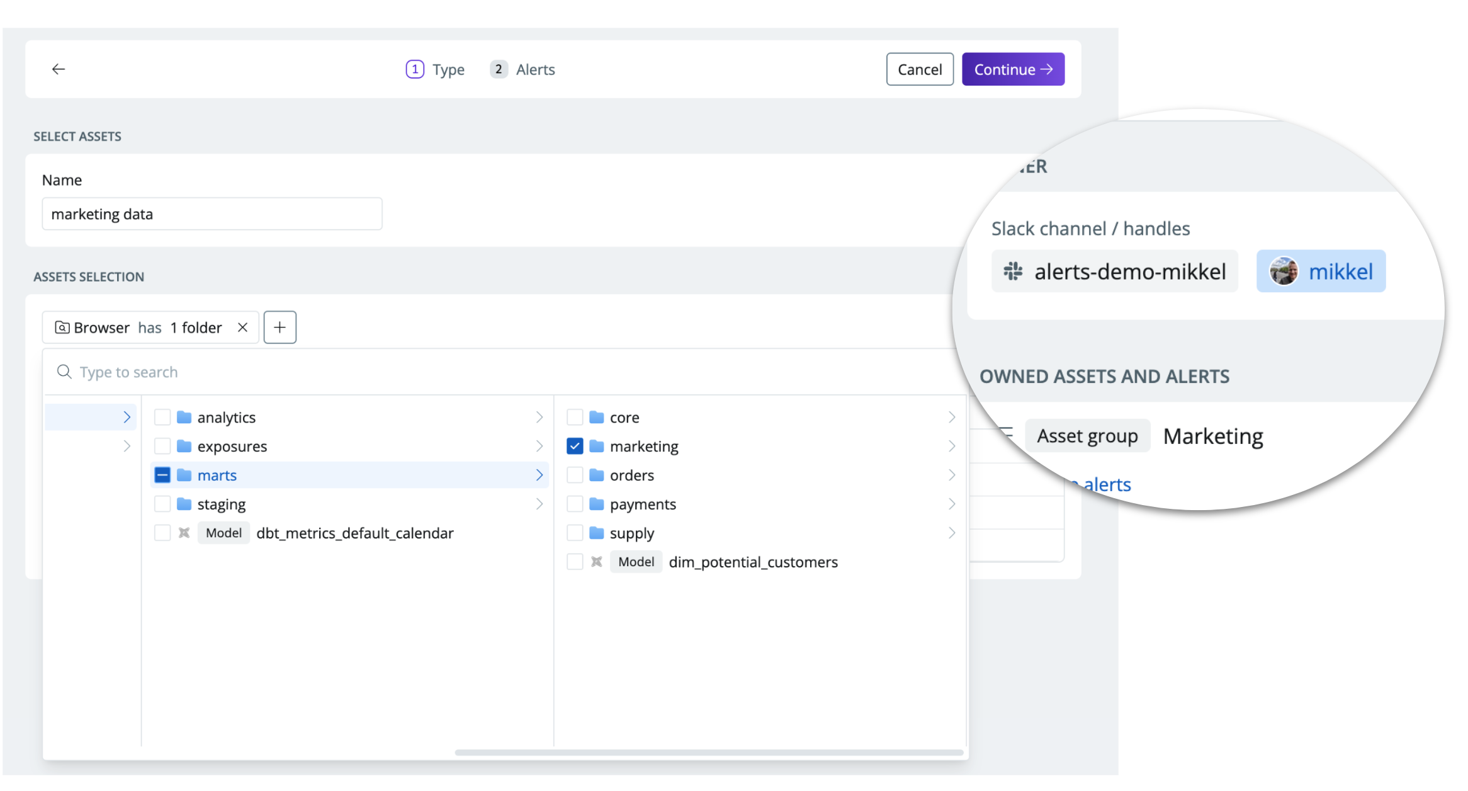1468x791 pixels.
Task: Toggle the marts partial checkbox
Action: click(162, 475)
